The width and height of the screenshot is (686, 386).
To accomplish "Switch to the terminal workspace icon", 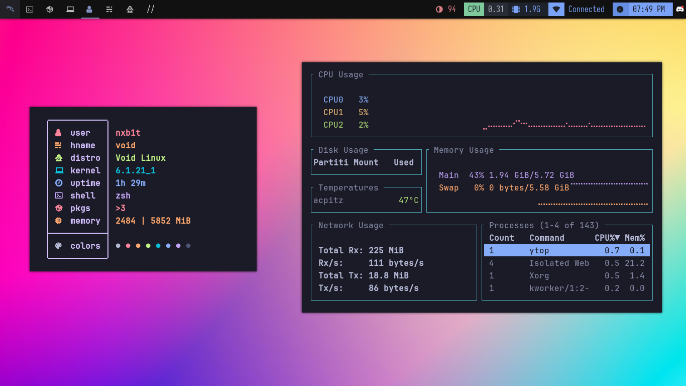I will pyautogui.click(x=30, y=9).
